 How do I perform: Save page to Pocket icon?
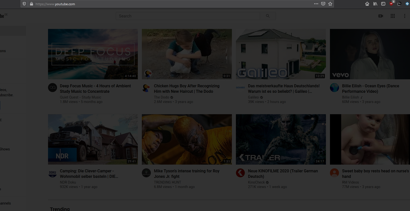point(323,4)
